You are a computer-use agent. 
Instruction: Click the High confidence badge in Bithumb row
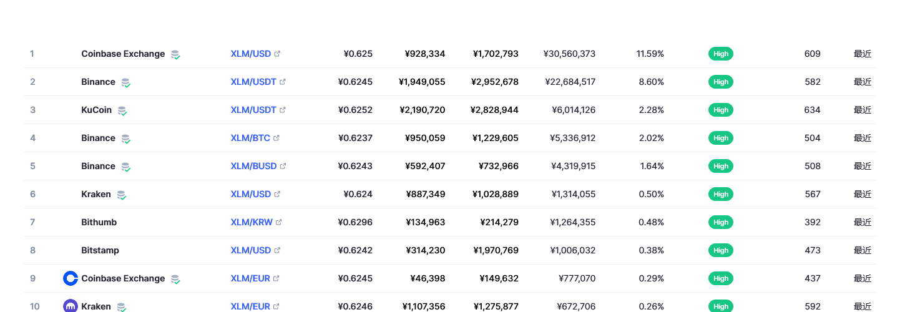point(721,222)
